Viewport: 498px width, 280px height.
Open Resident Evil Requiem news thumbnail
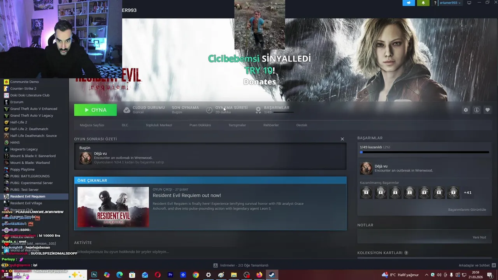click(113, 207)
